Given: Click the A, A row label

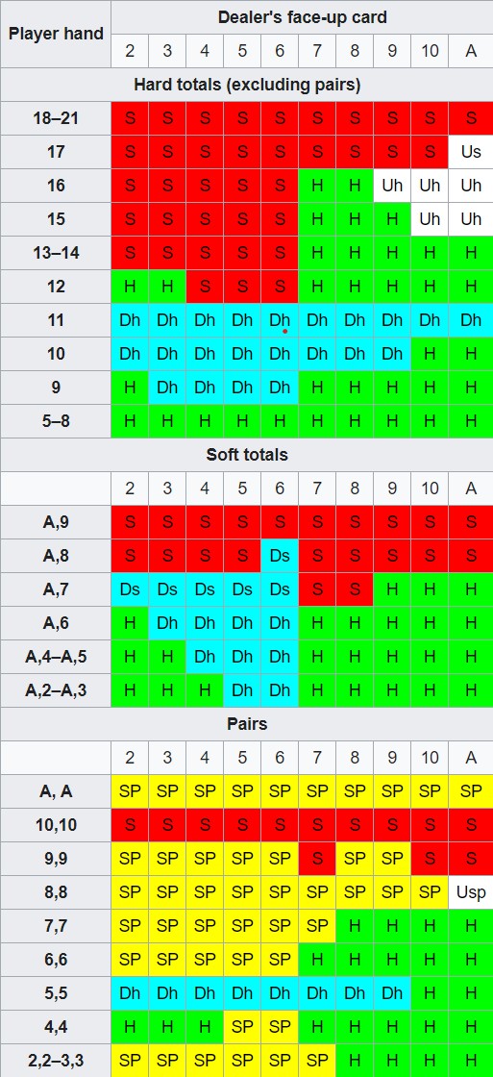Looking at the screenshot, I should click(56, 791).
